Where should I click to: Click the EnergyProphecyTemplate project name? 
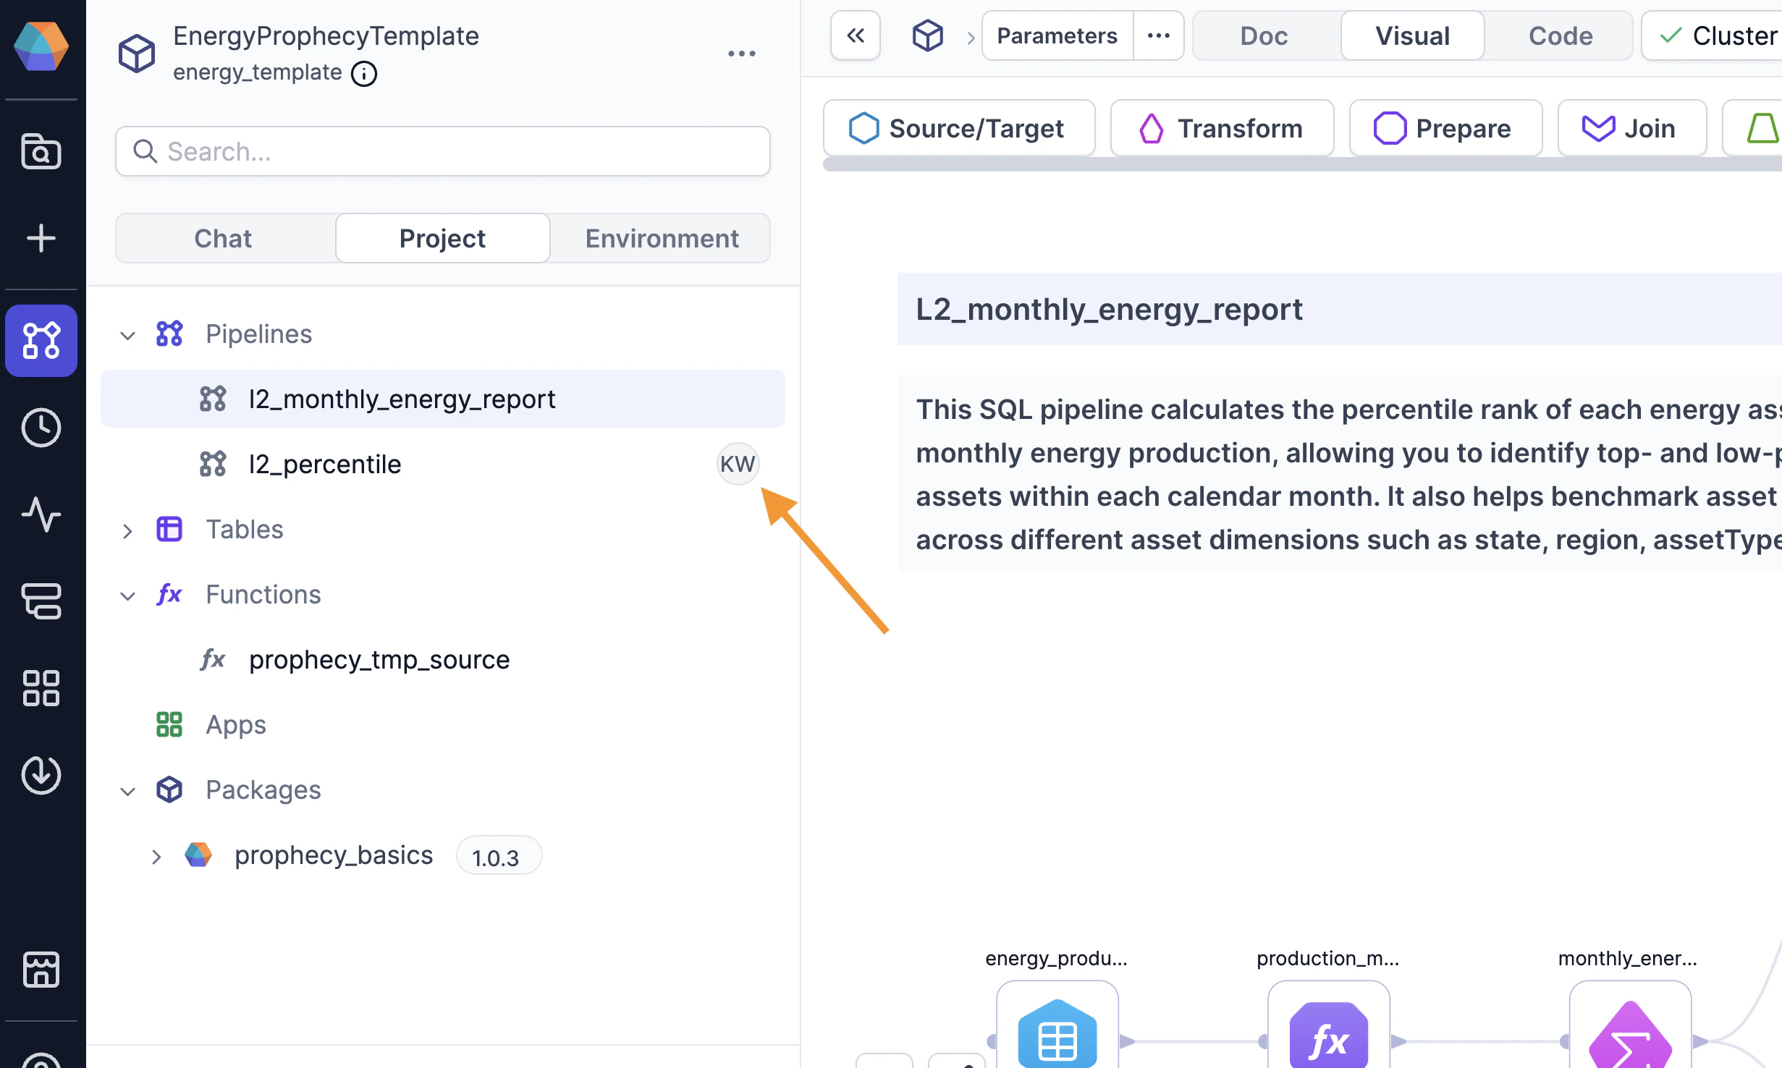[326, 35]
